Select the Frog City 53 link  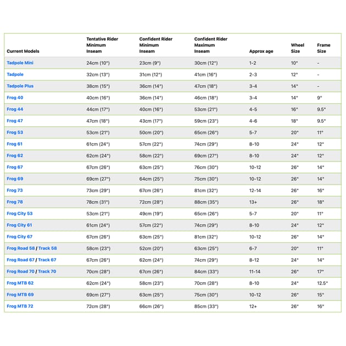19,214
